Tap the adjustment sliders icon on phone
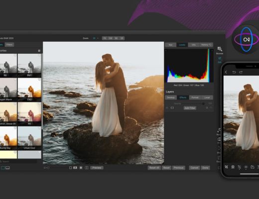Image resolution: width=259 pixels, height=199 pixels. click(x=239, y=167)
